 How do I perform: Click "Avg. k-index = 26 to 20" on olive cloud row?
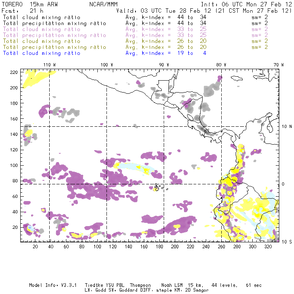coord(166,41)
